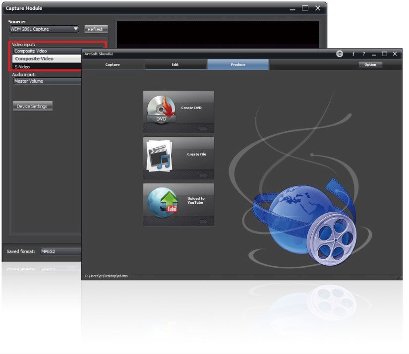This screenshot has width=409, height=354.
Task: Click the Create DVD button label
Action: click(x=191, y=108)
